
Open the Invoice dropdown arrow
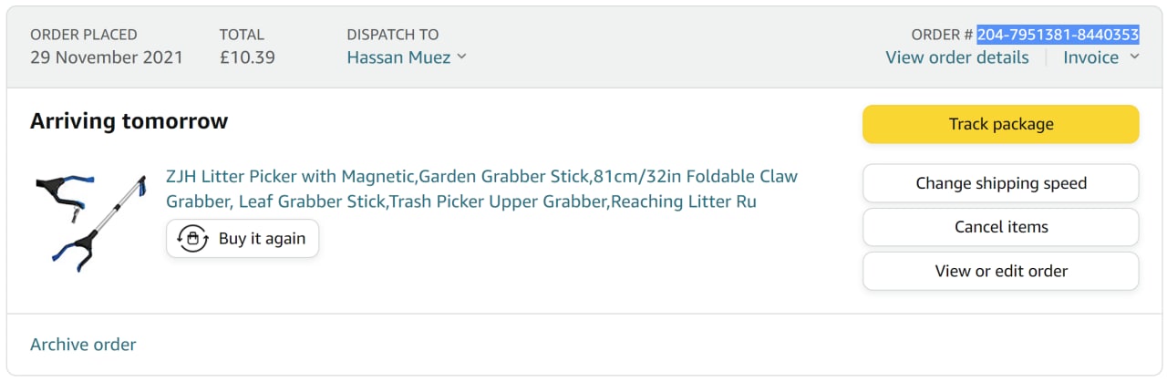1134,57
